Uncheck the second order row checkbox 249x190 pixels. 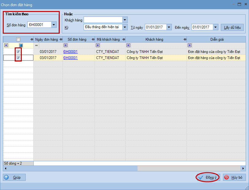18,58
